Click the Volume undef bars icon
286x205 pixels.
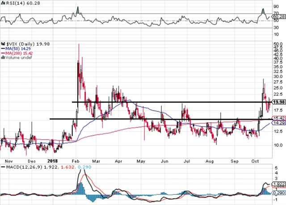point(3,57)
